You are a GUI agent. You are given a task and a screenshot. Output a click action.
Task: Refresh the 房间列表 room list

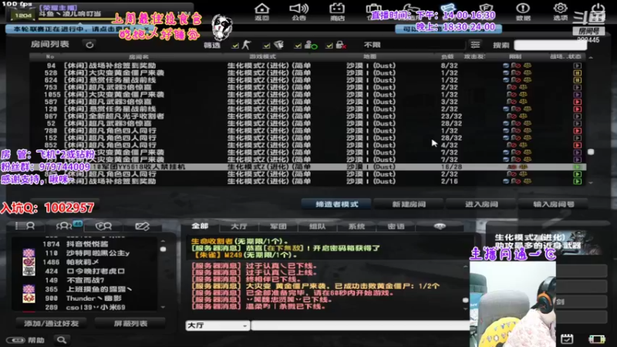tap(89, 45)
